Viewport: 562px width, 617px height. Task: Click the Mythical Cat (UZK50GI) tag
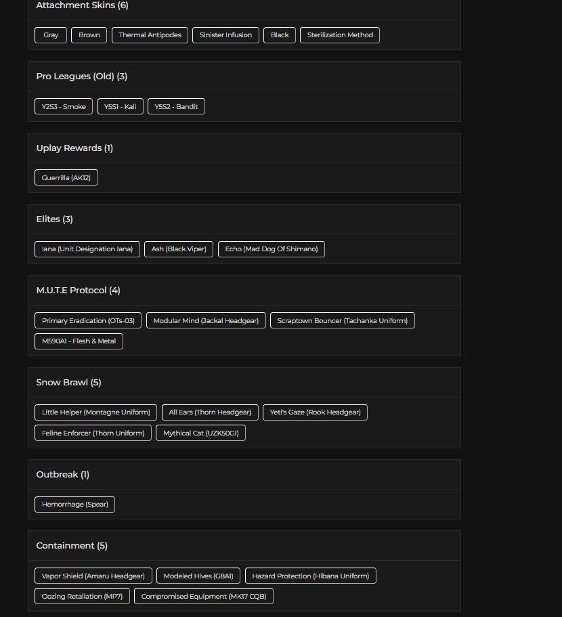tap(200, 433)
